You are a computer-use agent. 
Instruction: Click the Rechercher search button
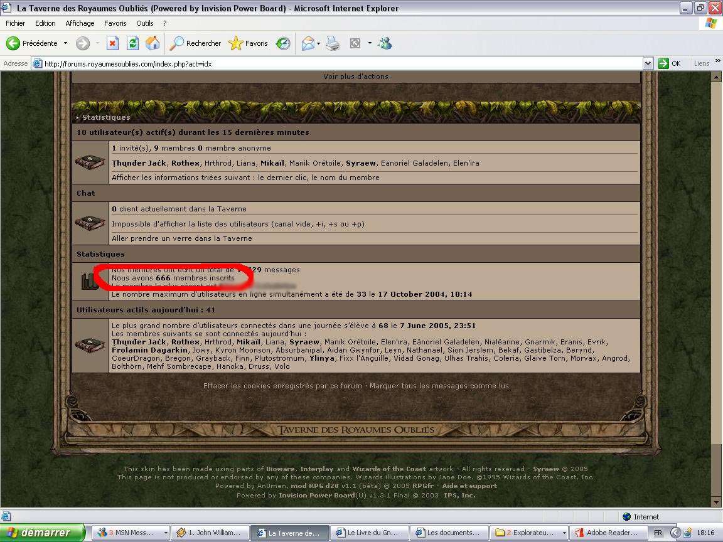195,43
